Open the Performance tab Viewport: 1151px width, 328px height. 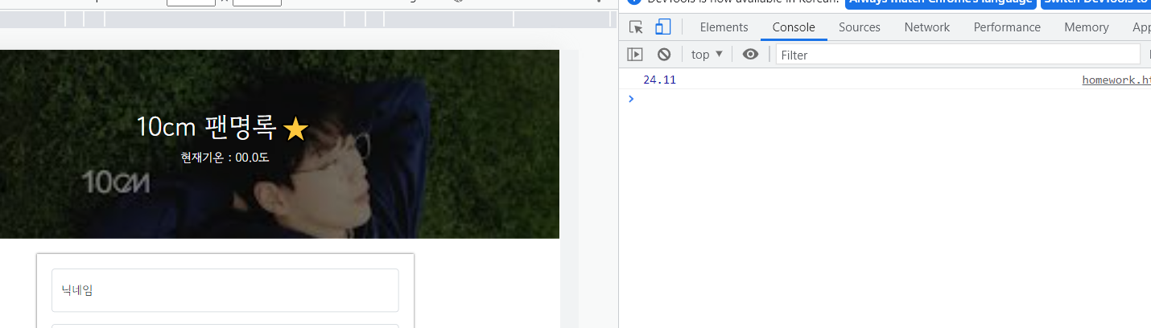tap(1007, 27)
